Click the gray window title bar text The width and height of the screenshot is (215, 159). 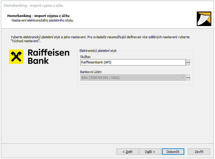tap(33, 5)
